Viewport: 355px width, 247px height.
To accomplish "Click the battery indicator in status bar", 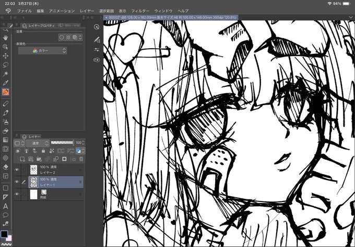I will 346,4.
